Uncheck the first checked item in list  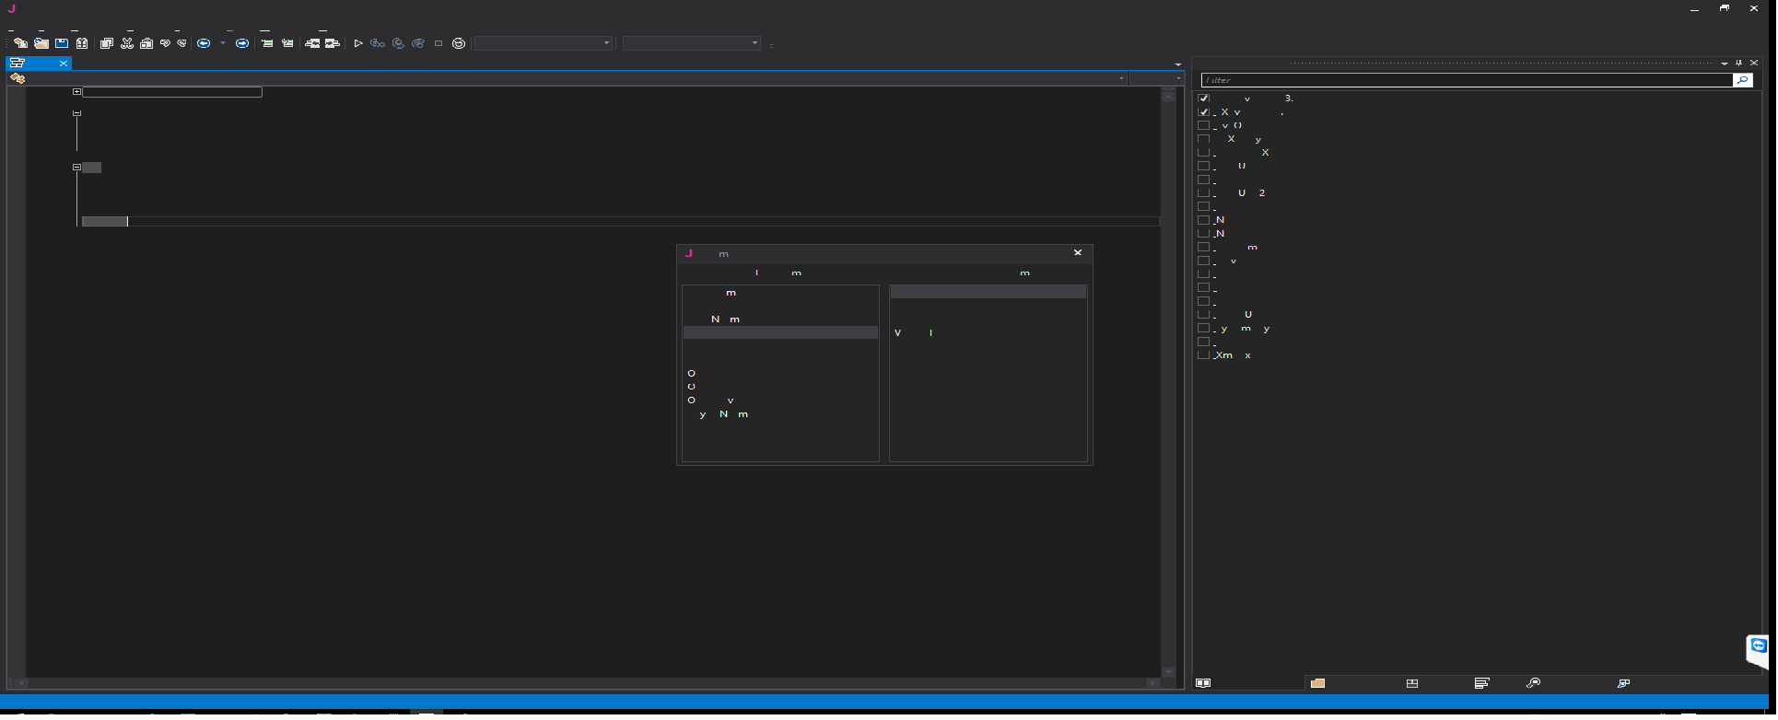tap(1203, 99)
